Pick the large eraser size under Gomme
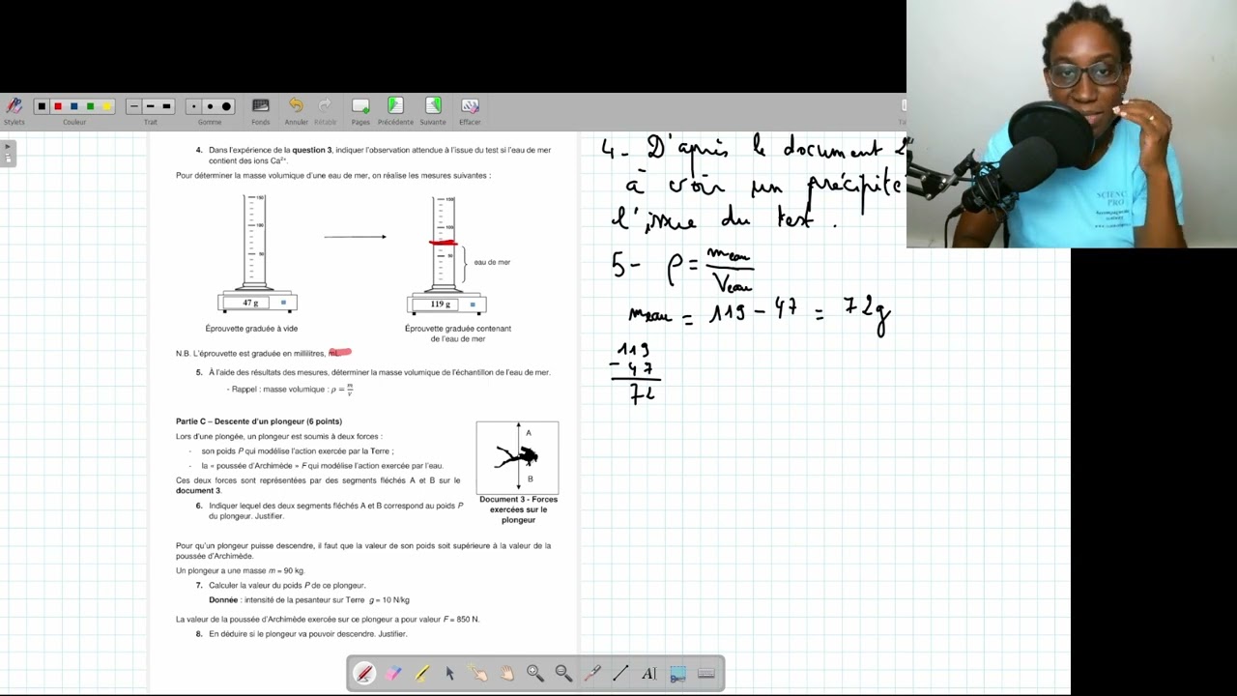The image size is (1237, 696). point(227,106)
